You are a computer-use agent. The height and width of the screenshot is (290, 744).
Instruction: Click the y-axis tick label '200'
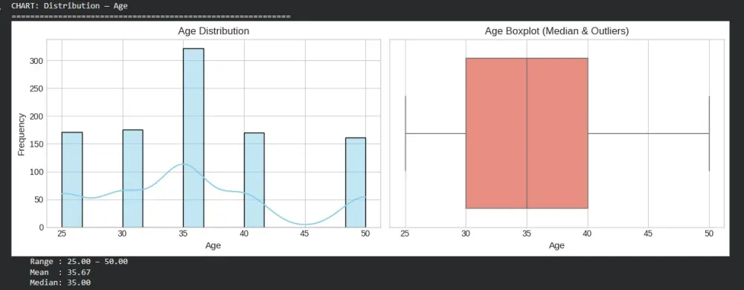tap(36, 116)
